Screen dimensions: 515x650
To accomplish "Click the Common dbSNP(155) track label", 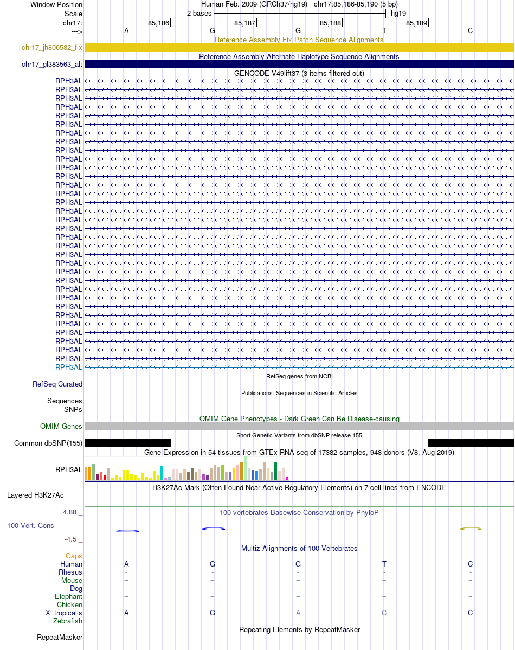I will coord(48,443).
